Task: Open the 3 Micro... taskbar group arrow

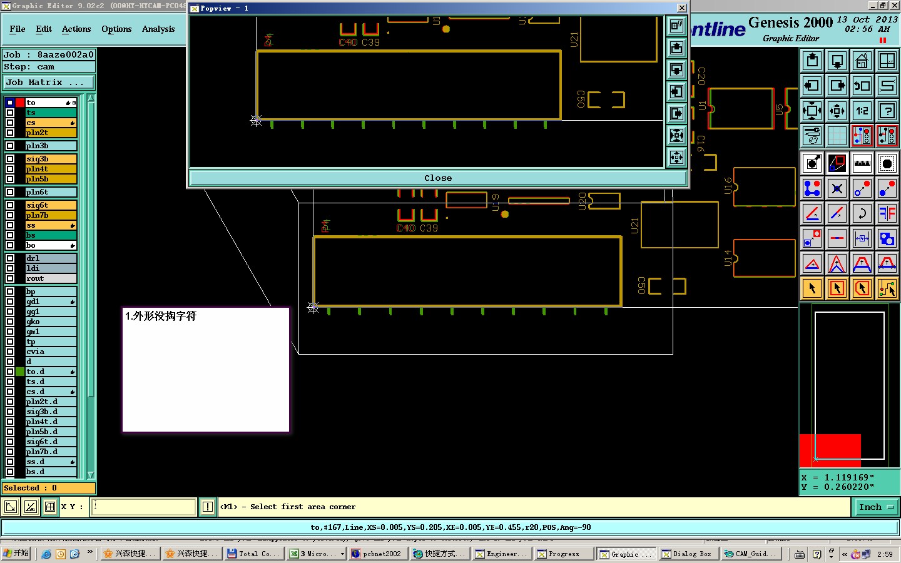Action: 342,554
